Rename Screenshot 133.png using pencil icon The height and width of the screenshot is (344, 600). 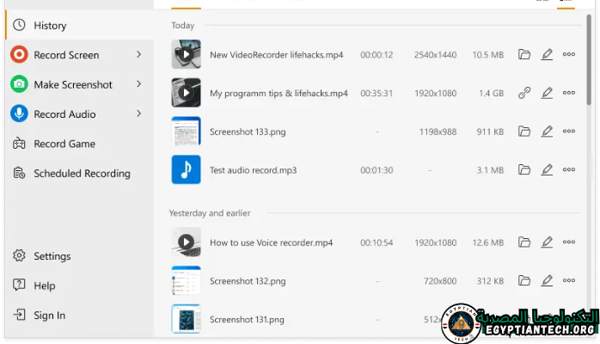coord(547,132)
